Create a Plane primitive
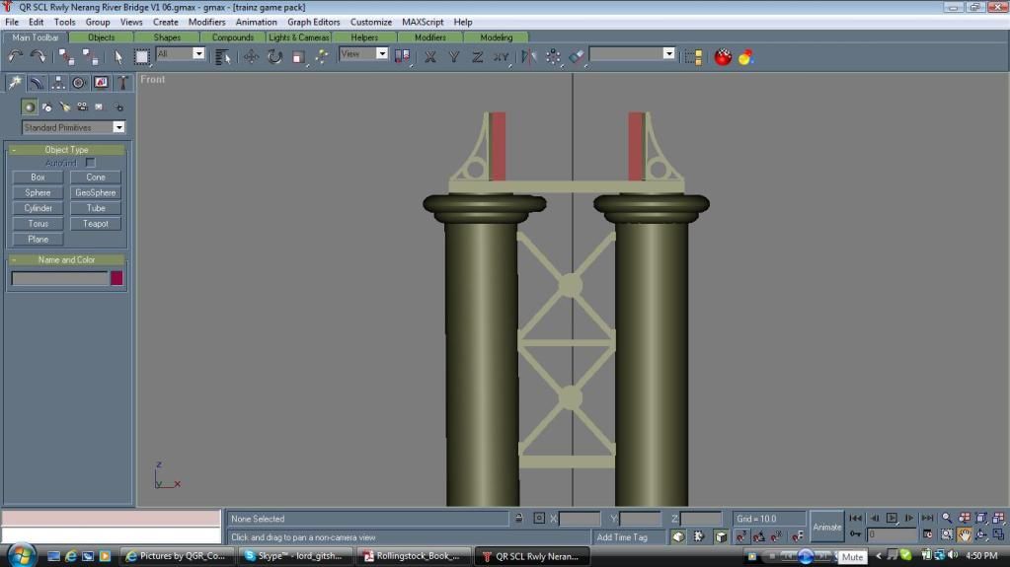The width and height of the screenshot is (1010, 567). (38, 239)
